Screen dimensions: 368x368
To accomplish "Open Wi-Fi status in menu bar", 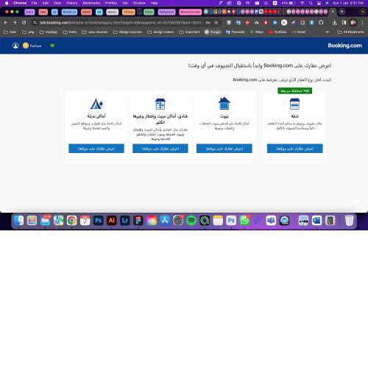I will (x=302, y=3).
